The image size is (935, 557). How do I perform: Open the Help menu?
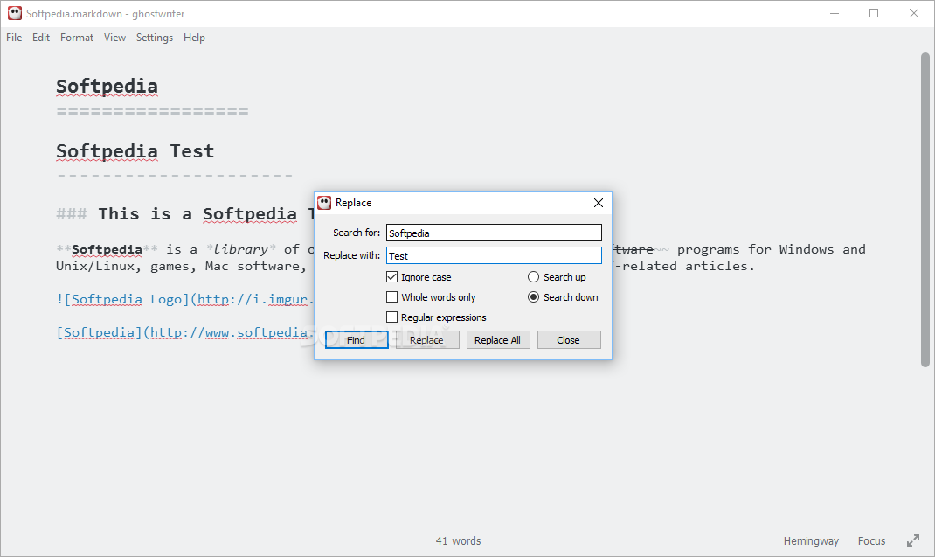pos(194,37)
